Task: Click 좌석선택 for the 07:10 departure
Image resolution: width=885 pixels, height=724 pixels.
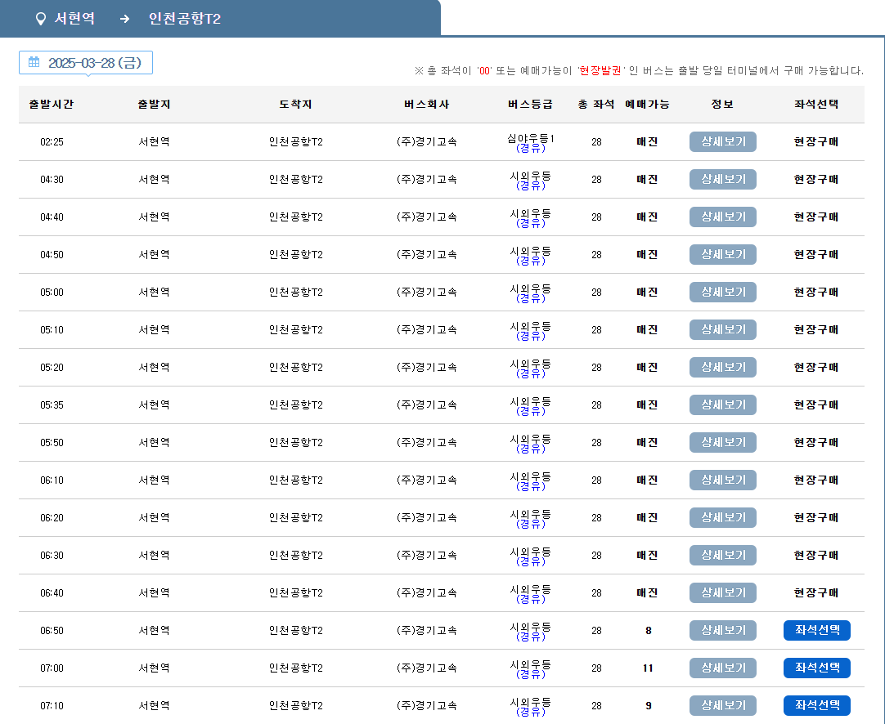Action: point(816,705)
